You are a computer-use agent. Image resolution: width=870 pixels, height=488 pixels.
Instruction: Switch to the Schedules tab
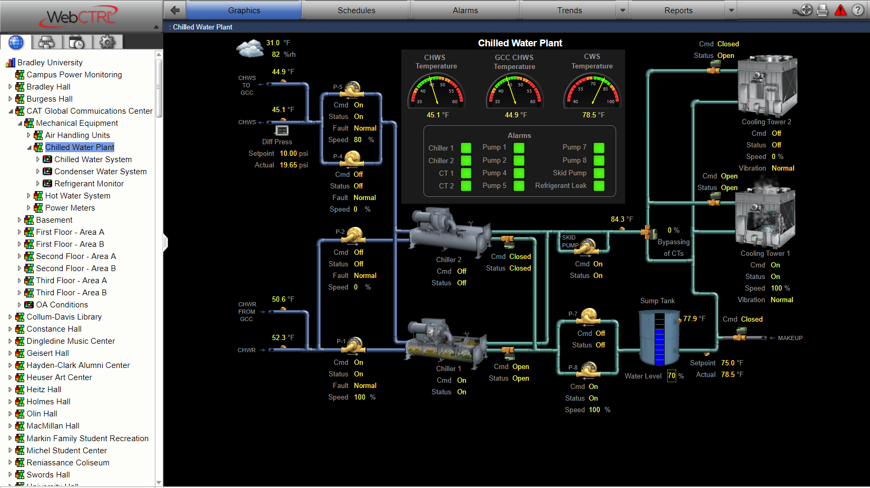(356, 10)
